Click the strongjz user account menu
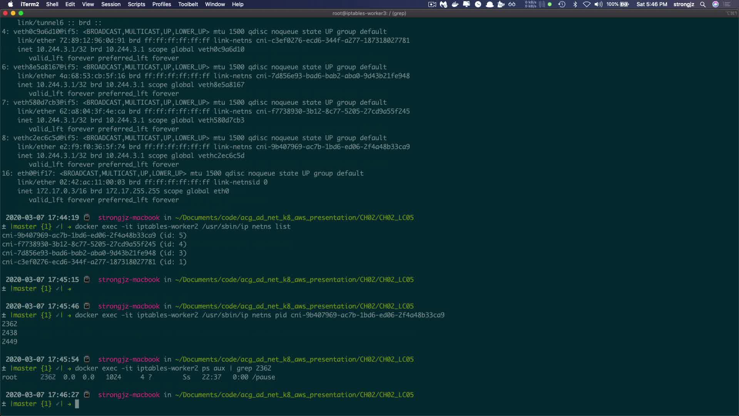The height and width of the screenshot is (416, 739). [684, 4]
